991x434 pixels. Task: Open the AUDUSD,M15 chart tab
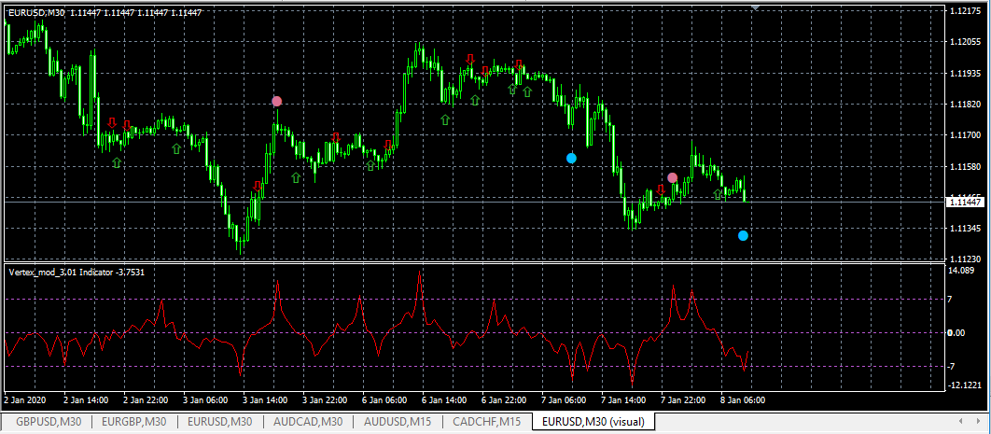(397, 422)
